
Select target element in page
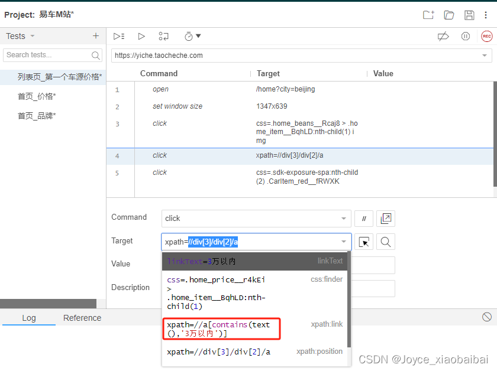(364, 241)
